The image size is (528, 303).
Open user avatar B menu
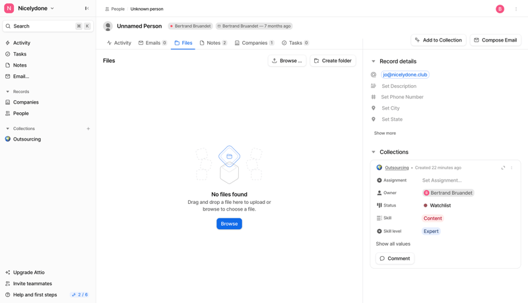pos(500,9)
